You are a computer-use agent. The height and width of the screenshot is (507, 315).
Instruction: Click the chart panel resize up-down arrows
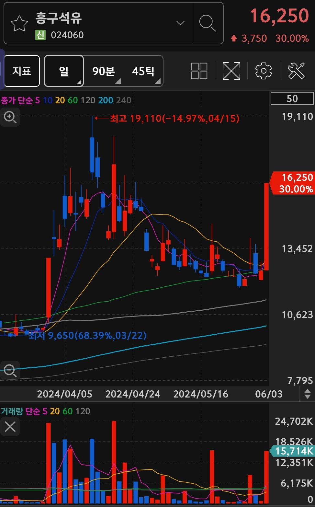(x=308, y=394)
